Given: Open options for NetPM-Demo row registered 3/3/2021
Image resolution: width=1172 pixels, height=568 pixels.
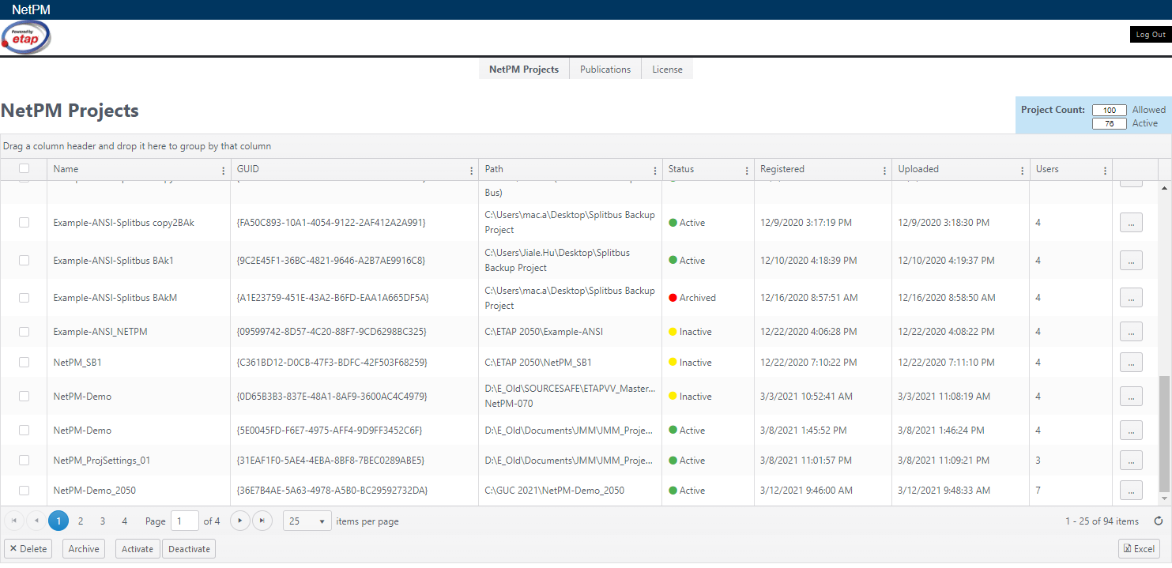Looking at the screenshot, I should (x=1131, y=397).
